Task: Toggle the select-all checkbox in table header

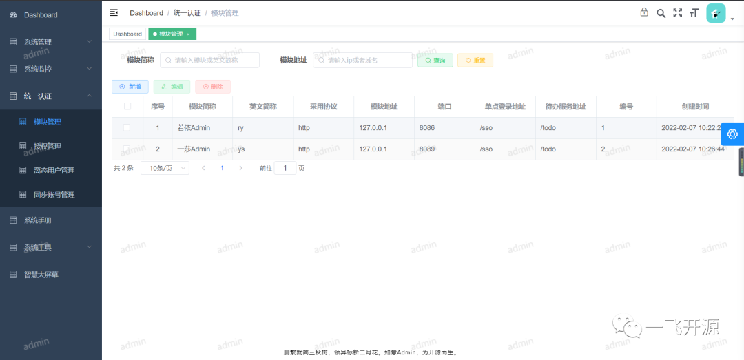Action: pos(127,106)
